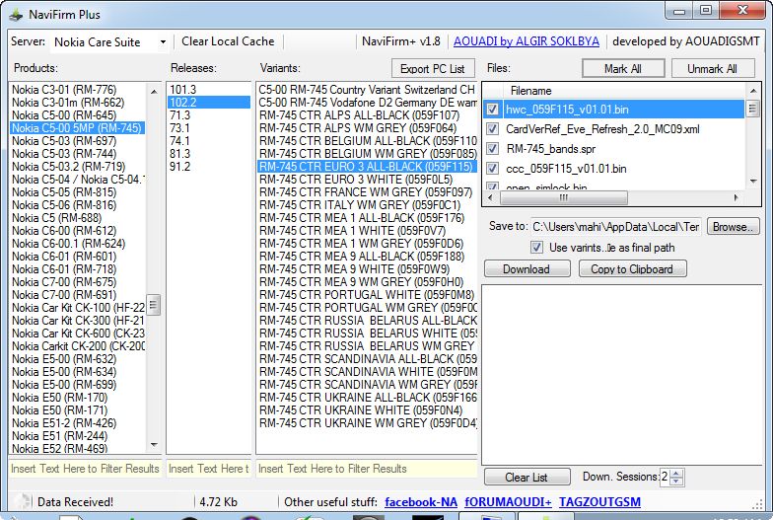Click the Clear List button
Image resolution: width=773 pixels, height=520 pixels.
pos(527,478)
